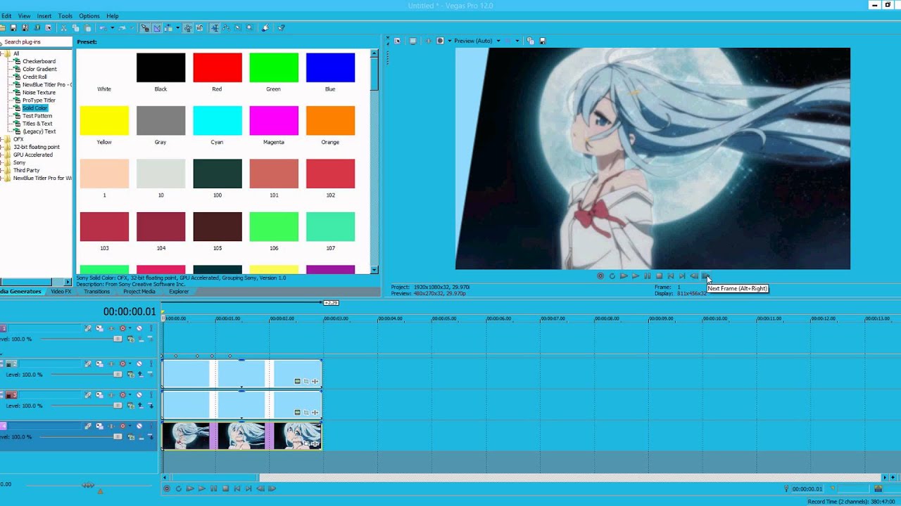Select the Credit Roll generator
Screen dimensions: 901x506
coord(34,77)
